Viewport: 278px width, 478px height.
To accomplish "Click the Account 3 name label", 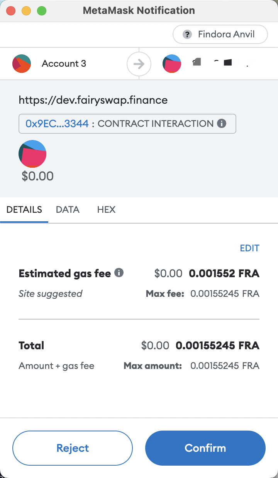I will pyautogui.click(x=64, y=64).
